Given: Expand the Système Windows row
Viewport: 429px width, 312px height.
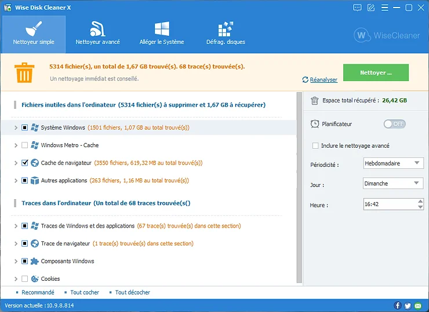Looking at the screenshot, I should (16, 127).
